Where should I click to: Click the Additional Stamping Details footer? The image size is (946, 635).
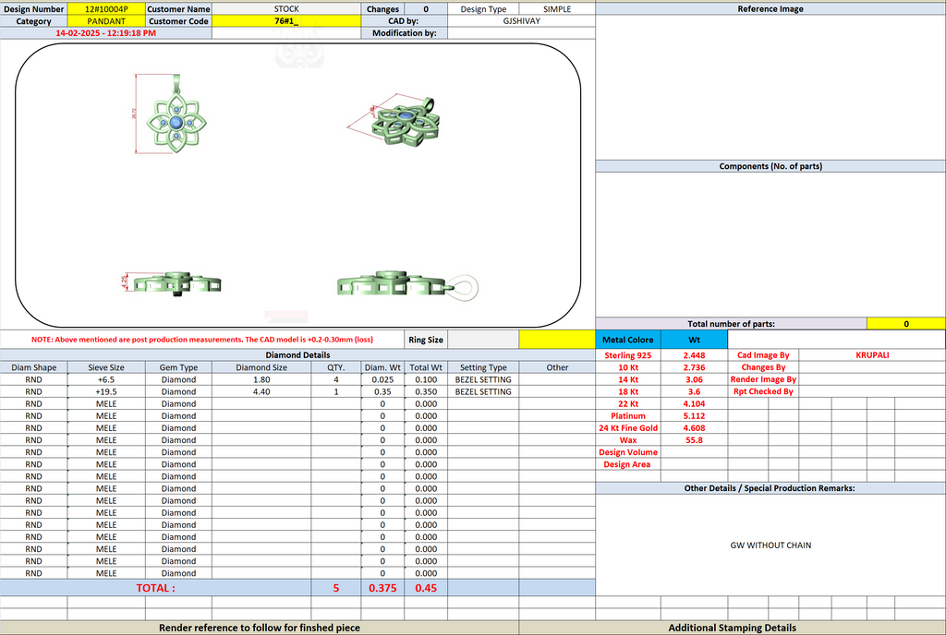[732, 628]
